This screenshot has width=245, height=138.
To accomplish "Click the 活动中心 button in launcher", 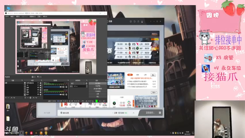I will (155, 34).
